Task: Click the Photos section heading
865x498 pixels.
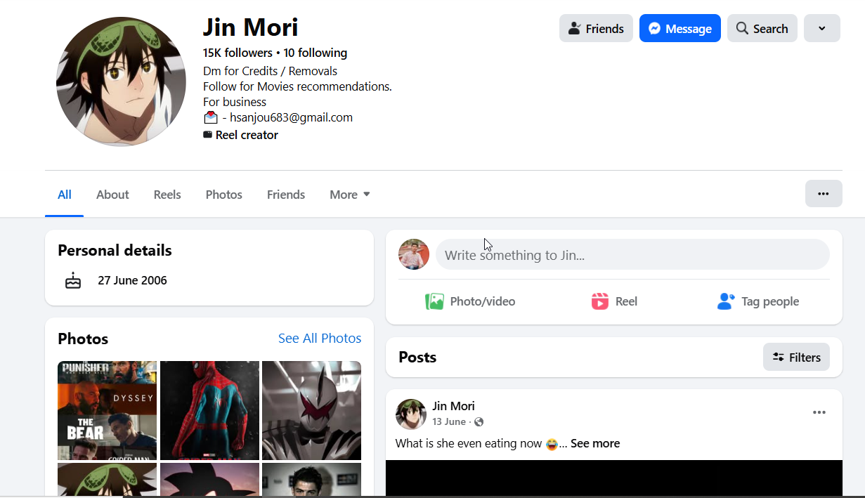Action: [x=83, y=339]
